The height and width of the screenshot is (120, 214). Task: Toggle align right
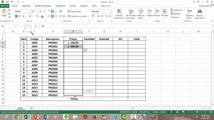[56, 16]
